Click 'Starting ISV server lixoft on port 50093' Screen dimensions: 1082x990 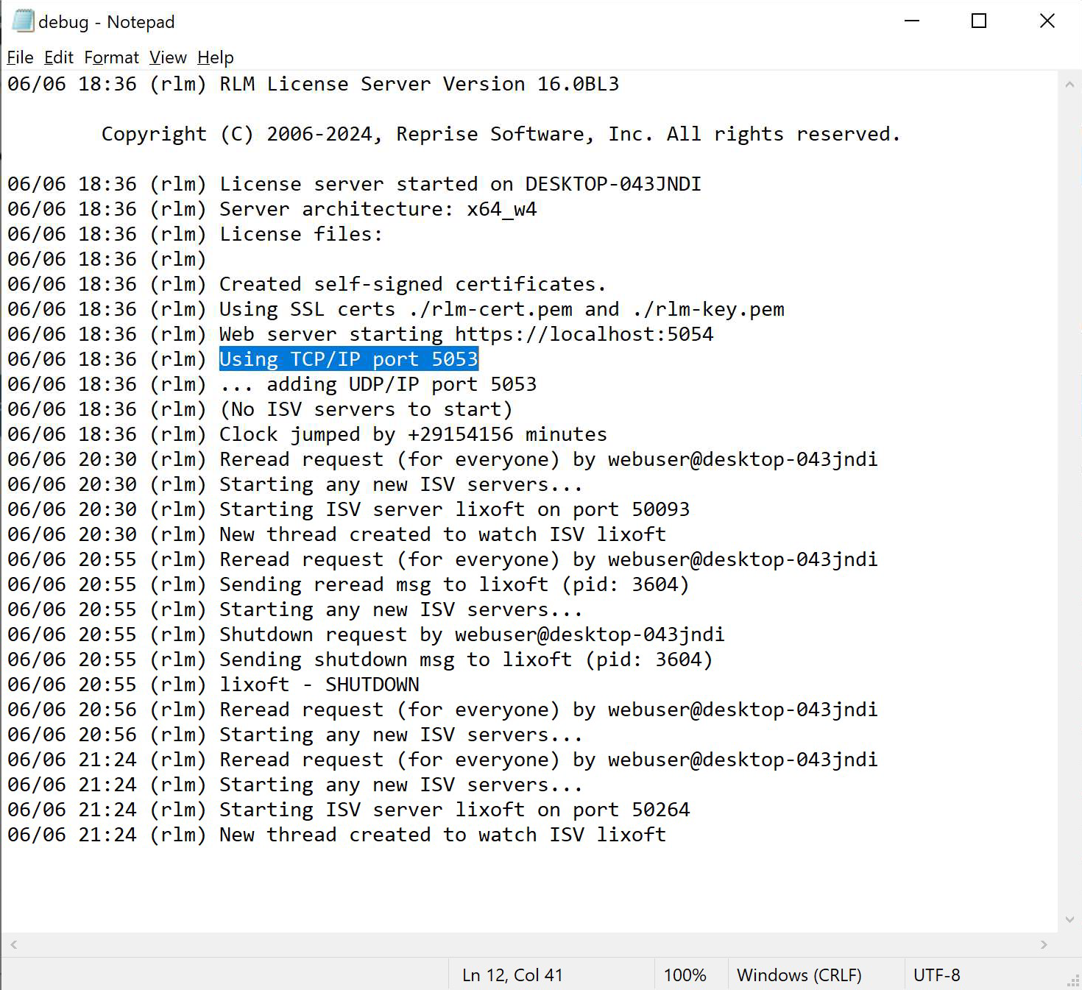(x=455, y=509)
